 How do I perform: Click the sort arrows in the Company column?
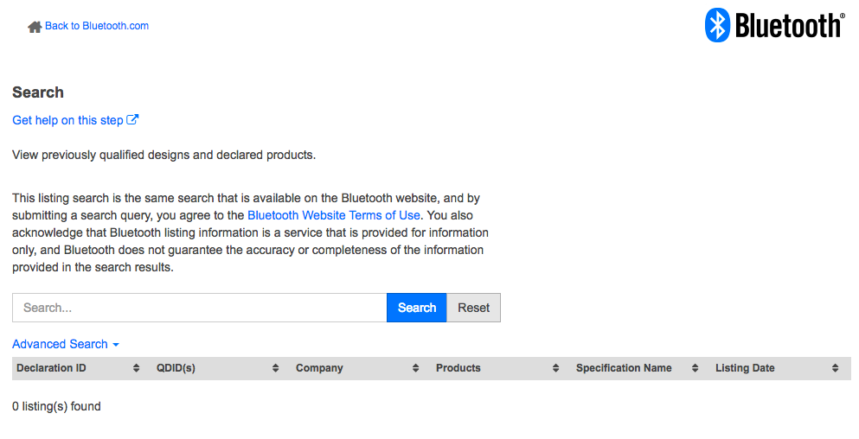coord(416,368)
